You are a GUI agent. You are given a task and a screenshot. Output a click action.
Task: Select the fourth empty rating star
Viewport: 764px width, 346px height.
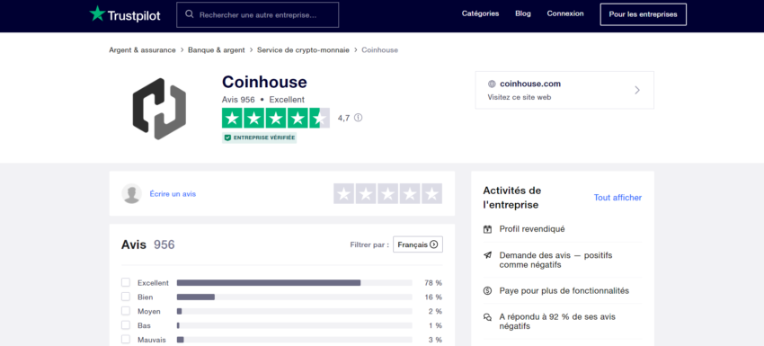[x=410, y=193]
